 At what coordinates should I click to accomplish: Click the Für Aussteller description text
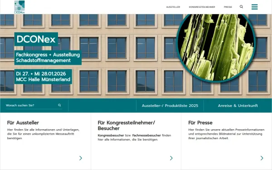coord(43,134)
